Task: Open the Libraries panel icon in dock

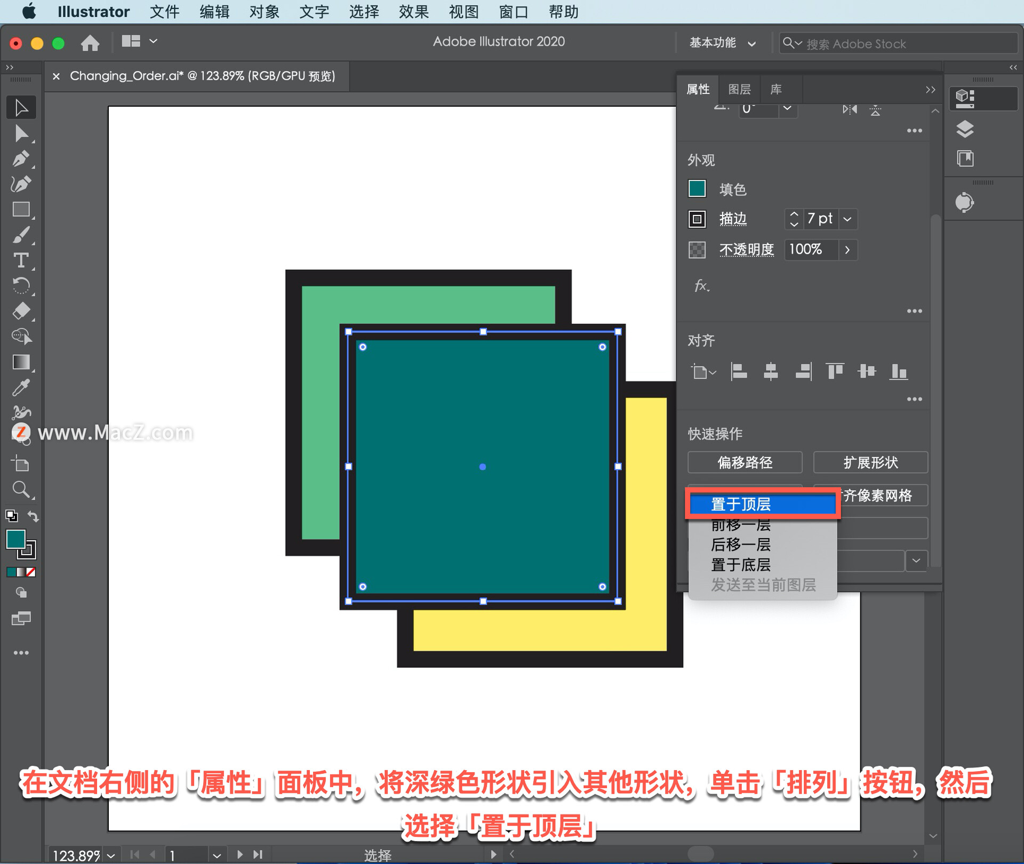Action: pyautogui.click(x=965, y=158)
